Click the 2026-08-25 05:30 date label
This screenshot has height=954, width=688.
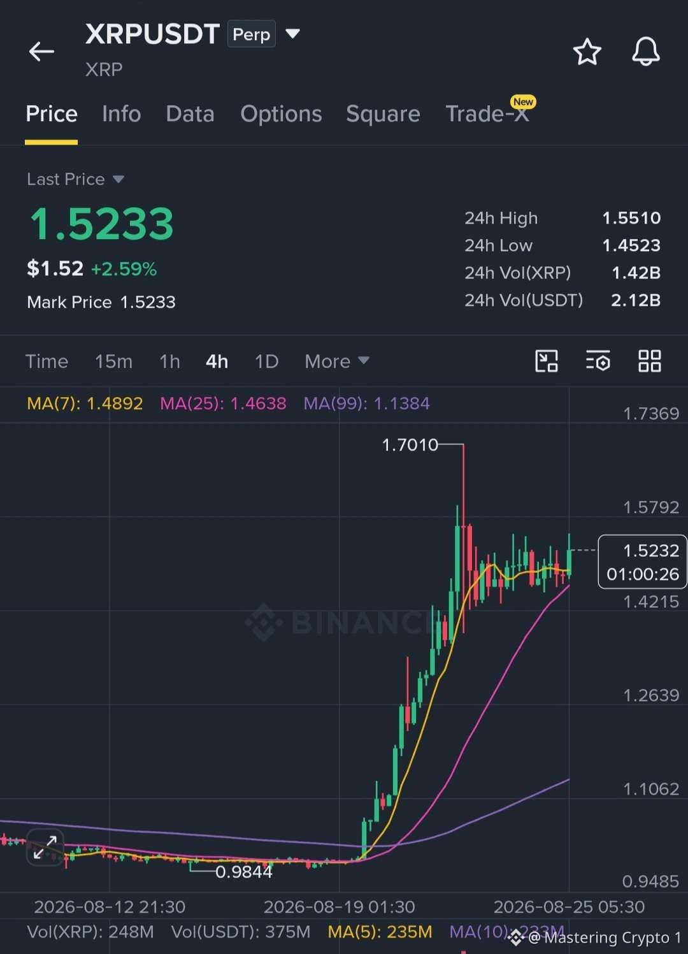pos(569,907)
